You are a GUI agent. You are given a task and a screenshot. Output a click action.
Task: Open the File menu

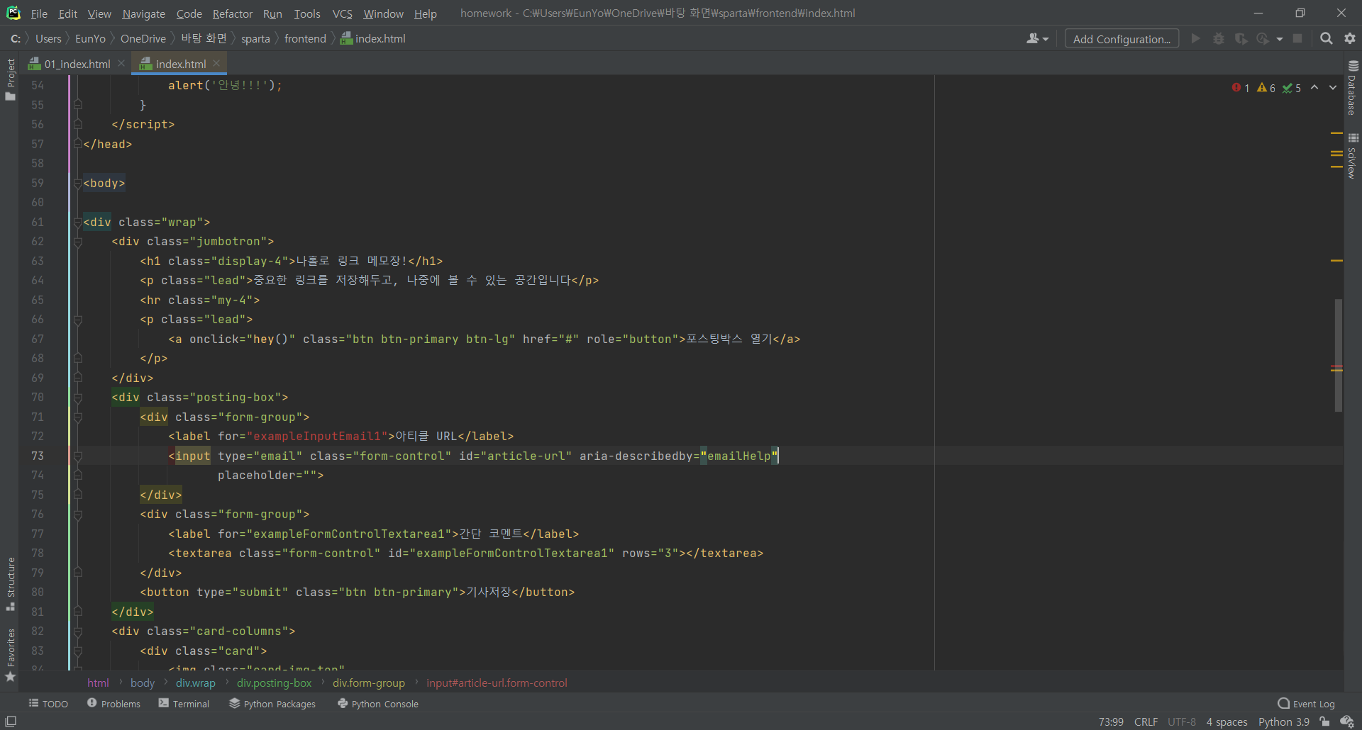tap(39, 13)
